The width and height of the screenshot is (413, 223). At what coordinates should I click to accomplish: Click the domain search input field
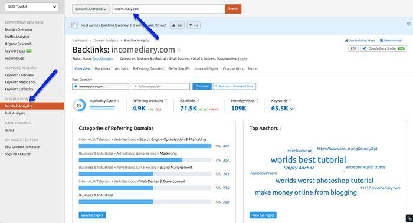point(168,9)
